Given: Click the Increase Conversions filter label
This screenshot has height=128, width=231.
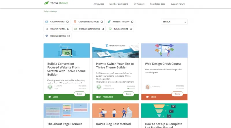Looking at the screenshot, I should tap(90, 29).
